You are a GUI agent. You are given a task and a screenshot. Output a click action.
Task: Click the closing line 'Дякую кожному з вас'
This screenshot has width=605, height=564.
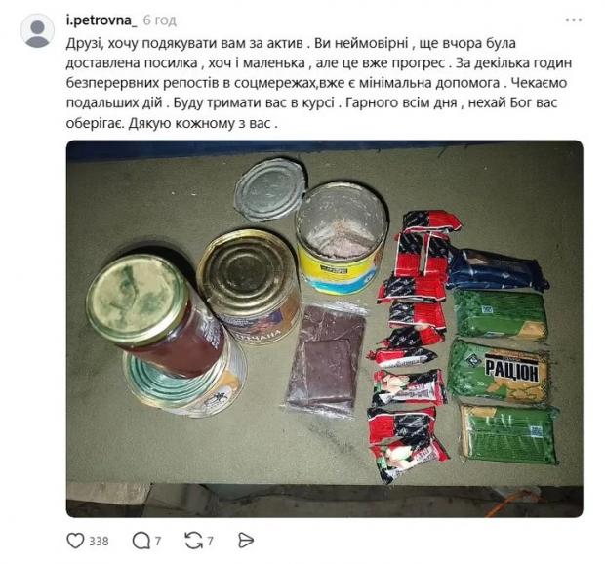point(201,123)
